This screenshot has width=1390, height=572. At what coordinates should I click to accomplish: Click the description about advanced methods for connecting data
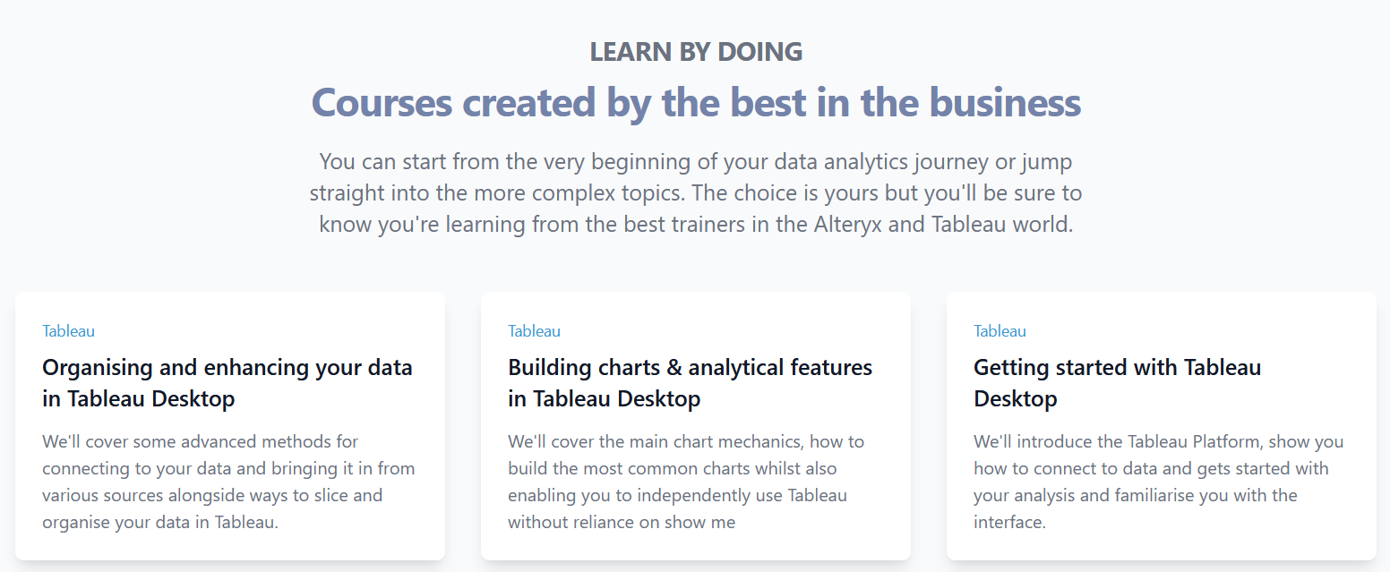pos(228,482)
